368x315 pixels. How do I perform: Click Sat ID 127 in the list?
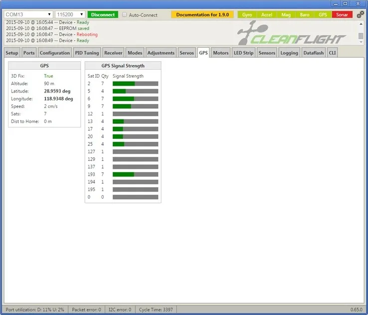(91, 151)
